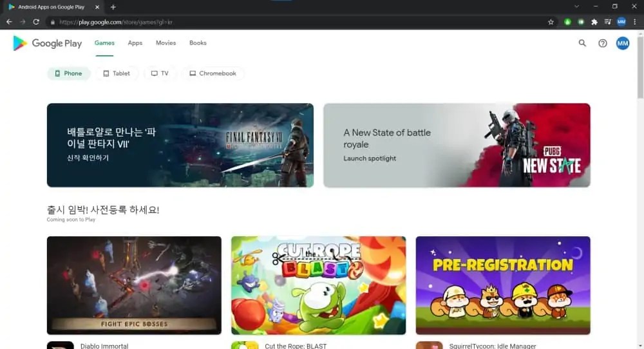Click the 신작 확인하기 link

(x=88, y=158)
